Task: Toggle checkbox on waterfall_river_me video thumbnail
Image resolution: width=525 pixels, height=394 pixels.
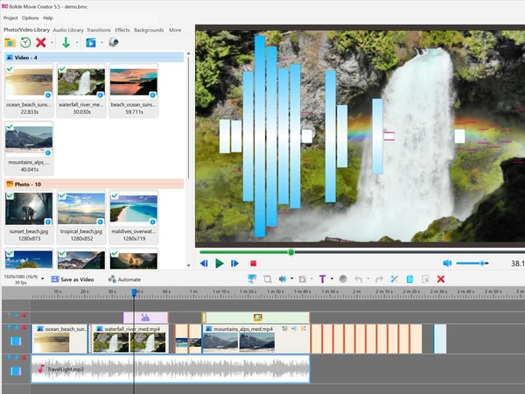Action: [x=62, y=69]
